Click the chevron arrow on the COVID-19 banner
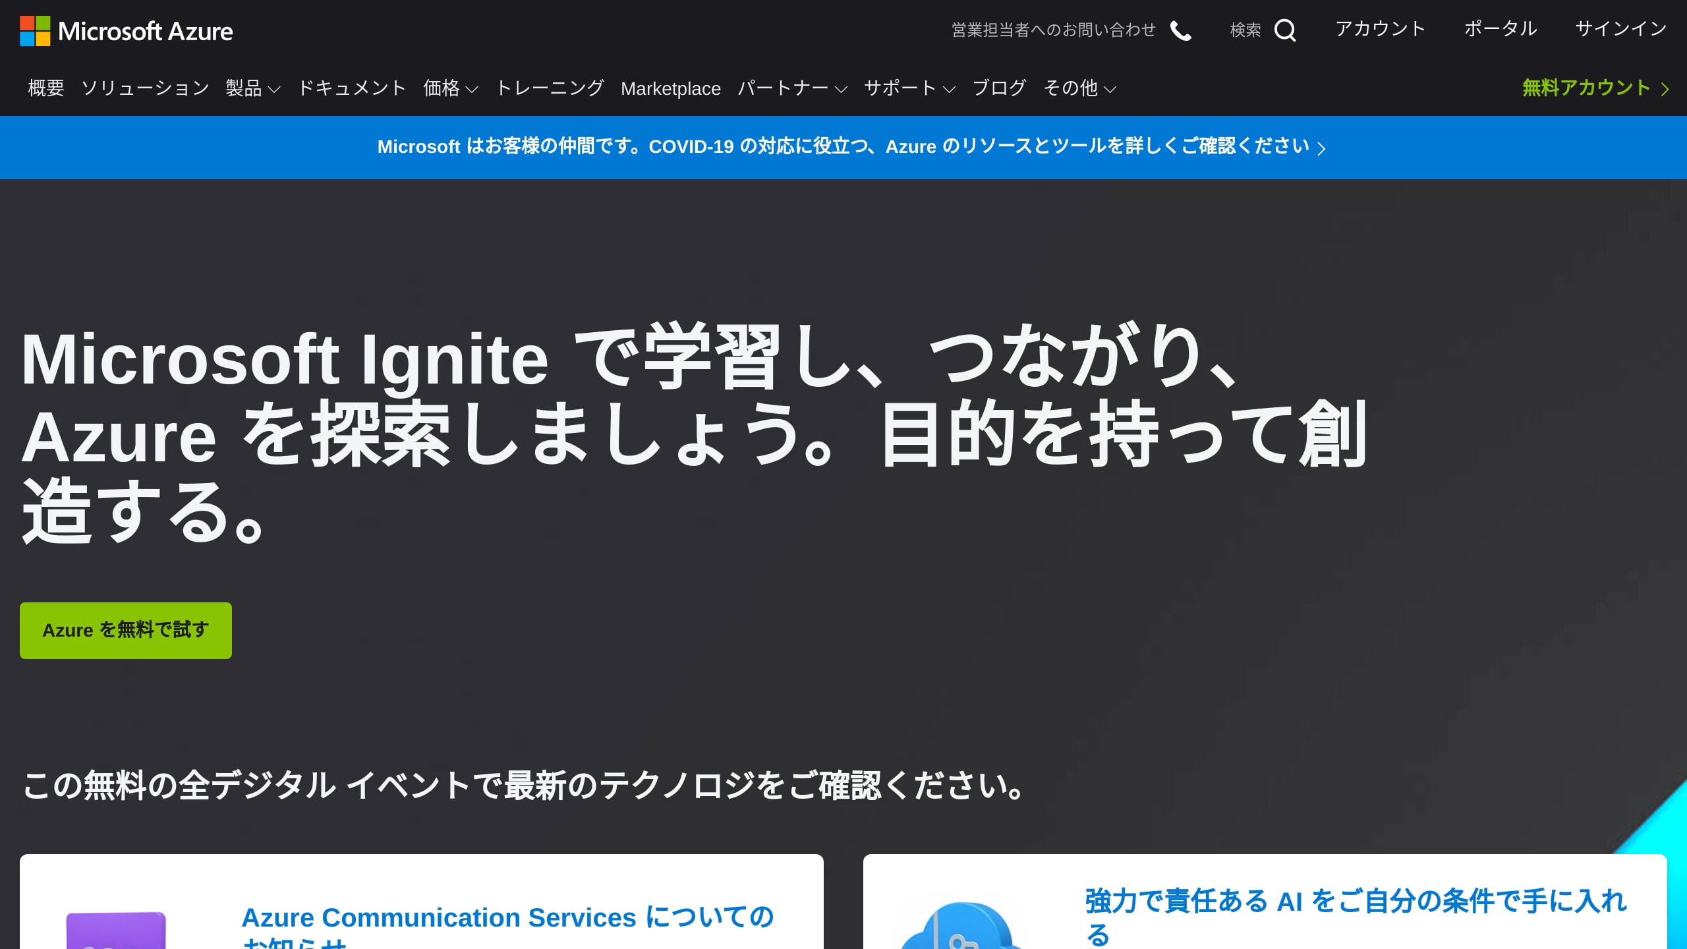Viewport: 1687px width, 949px height. click(1321, 148)
